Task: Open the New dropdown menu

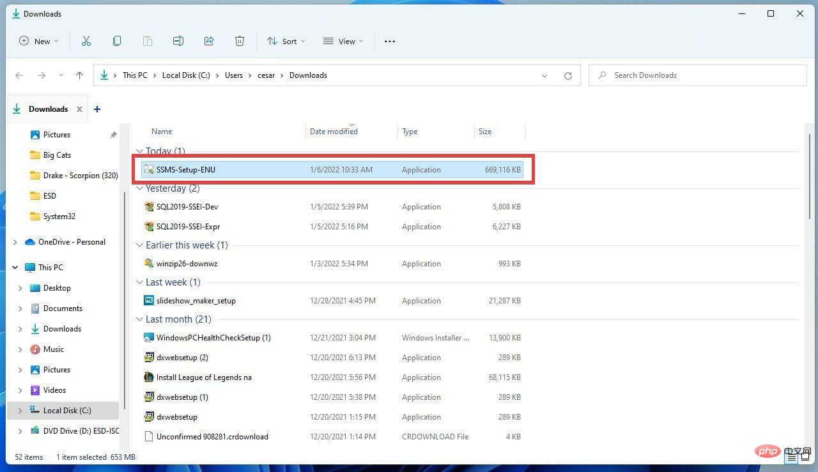Action: pyautogui.click(x=39, y=41)
